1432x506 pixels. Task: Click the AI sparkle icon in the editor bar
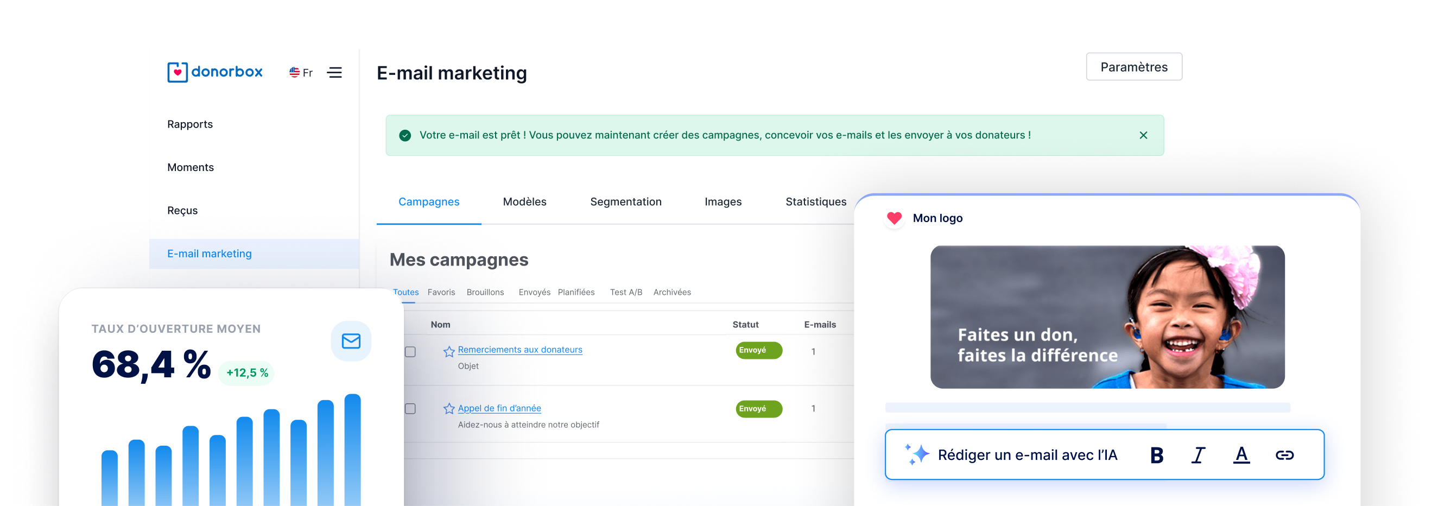point(916,454)
